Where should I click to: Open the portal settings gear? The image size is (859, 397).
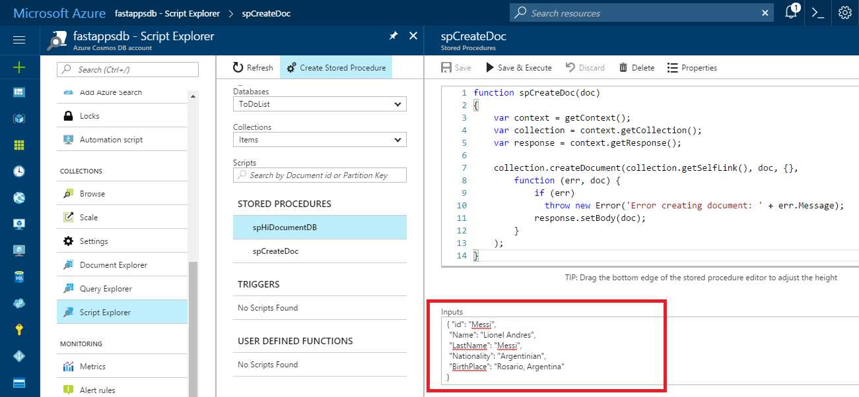point(845,12)
